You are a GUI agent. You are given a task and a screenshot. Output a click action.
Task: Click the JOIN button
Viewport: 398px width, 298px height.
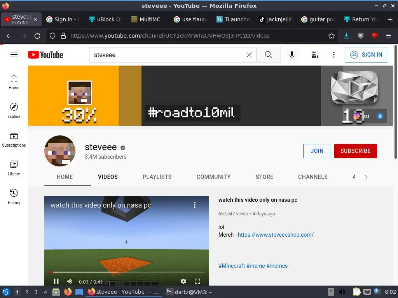(317, 151)
